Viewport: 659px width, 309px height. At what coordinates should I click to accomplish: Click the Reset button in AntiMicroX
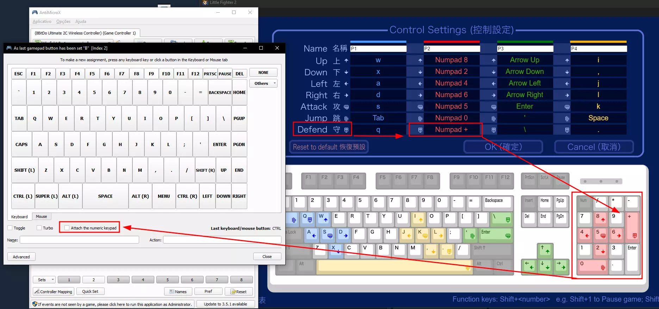pos(239,291)
